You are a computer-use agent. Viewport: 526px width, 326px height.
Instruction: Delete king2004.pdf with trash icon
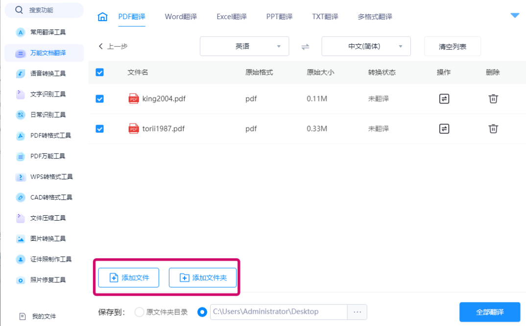pyautogui.click(x=493, y=99)
